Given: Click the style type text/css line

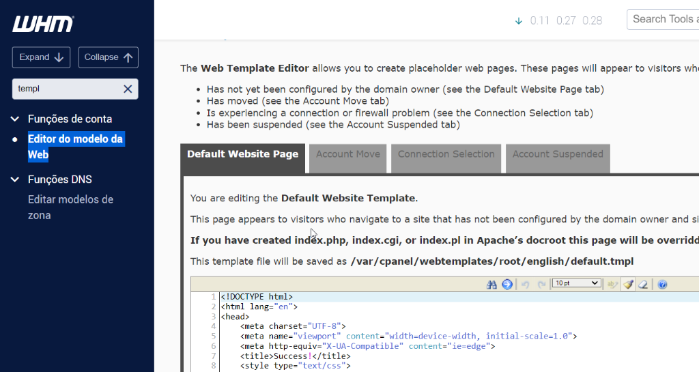Looking at the screenshot, I should coord(295,366).
